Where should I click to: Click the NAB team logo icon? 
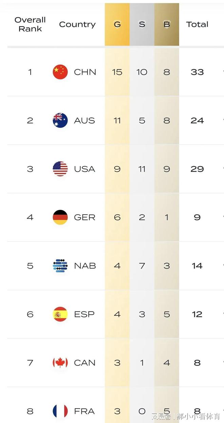coord(60,266)
